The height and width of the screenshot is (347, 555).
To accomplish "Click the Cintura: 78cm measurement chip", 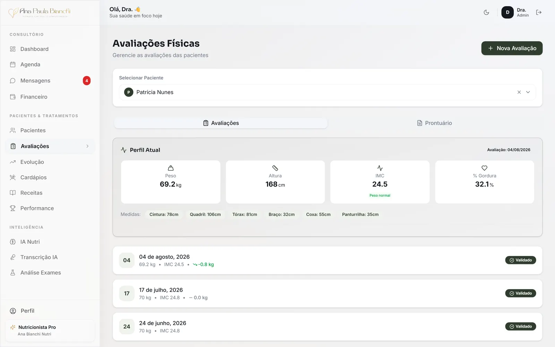I will pos(164,214).
